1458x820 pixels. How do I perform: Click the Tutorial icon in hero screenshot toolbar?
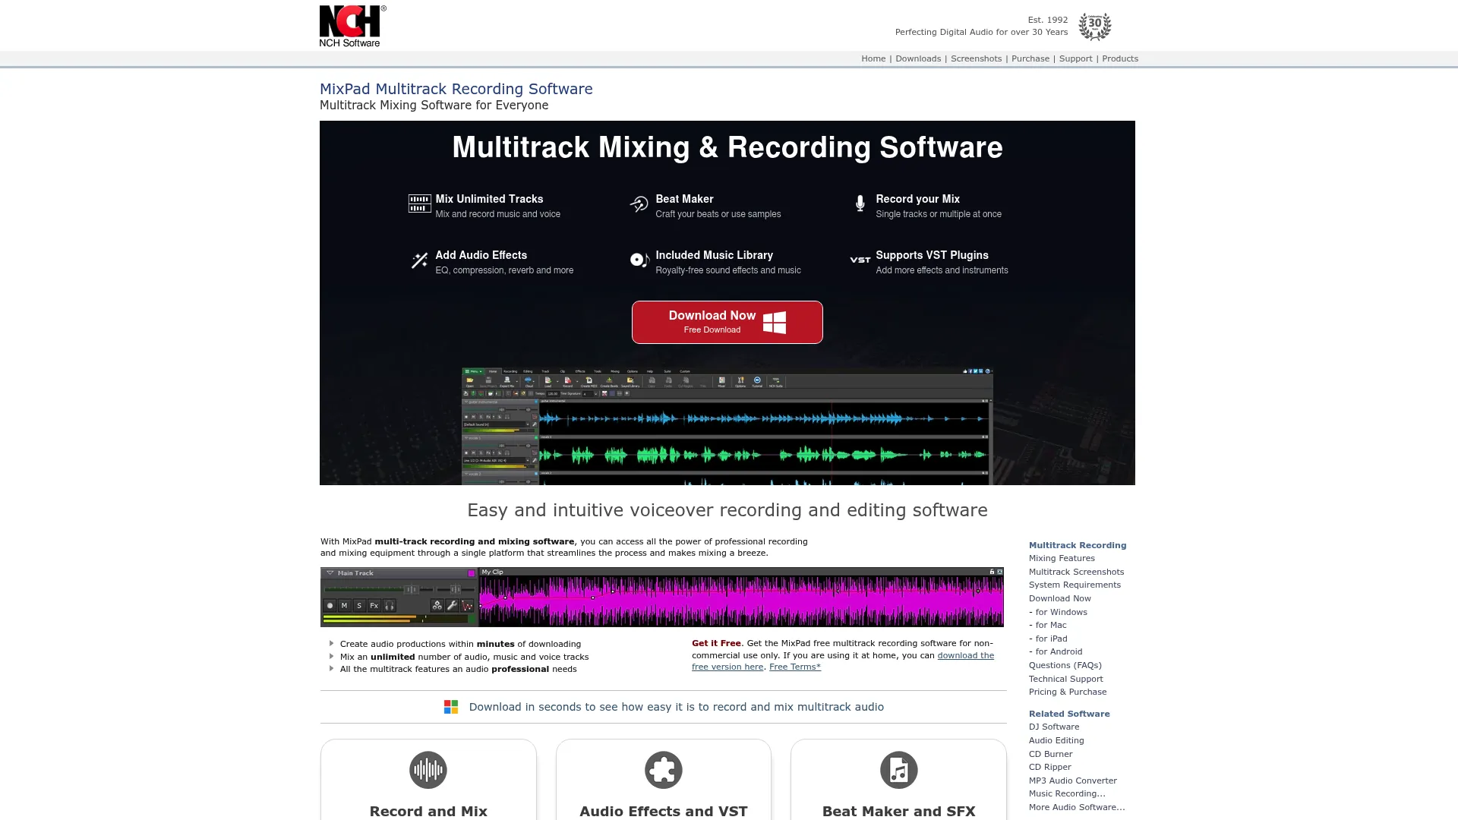coord(757,381)
